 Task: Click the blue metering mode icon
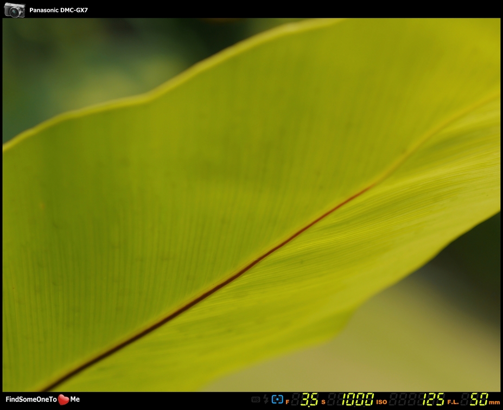coord(277,399)
